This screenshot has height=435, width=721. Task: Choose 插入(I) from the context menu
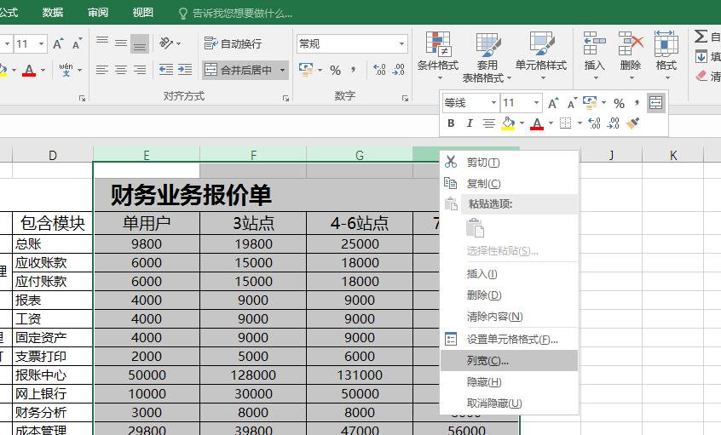(x=509, y=274)
